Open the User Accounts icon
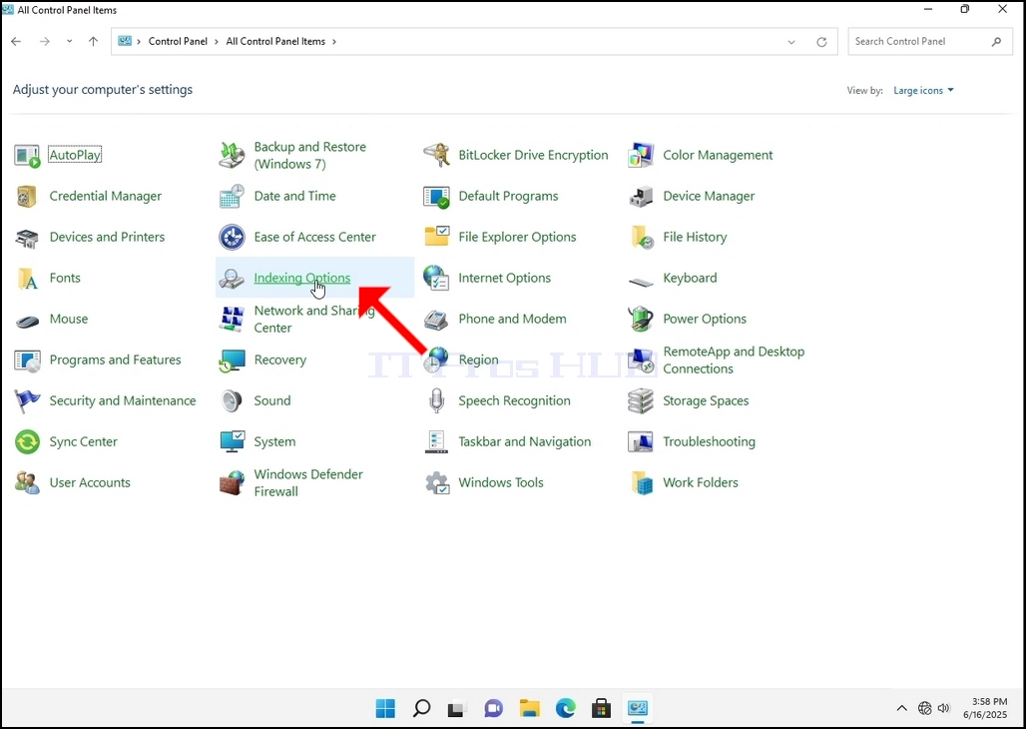The image size is (1026, 729). tap(27, 482)
